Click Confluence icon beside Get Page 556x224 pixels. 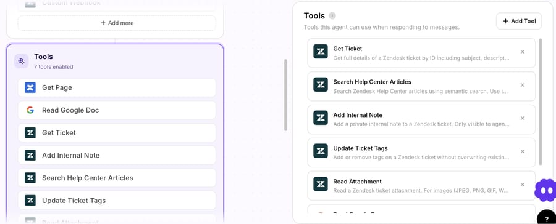(x=30, y=87)
